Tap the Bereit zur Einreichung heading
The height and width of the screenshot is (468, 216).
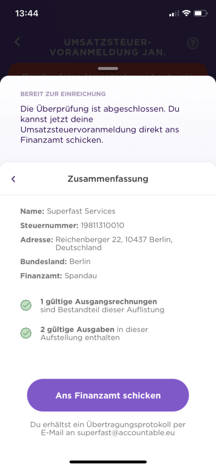pyautogui.click(x=63, y=94)
